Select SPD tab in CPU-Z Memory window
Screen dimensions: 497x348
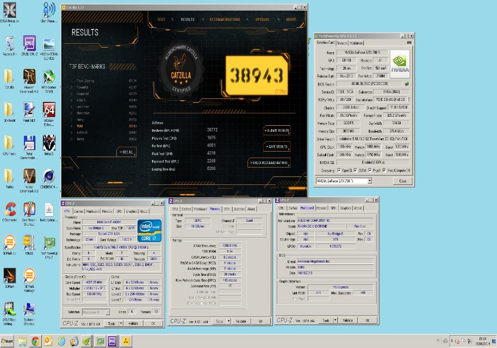tap(227, 209)
